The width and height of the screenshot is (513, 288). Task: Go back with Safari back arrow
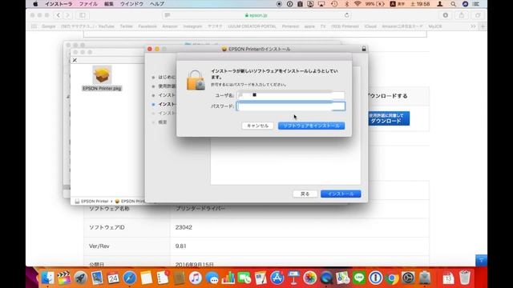[59, 15]
